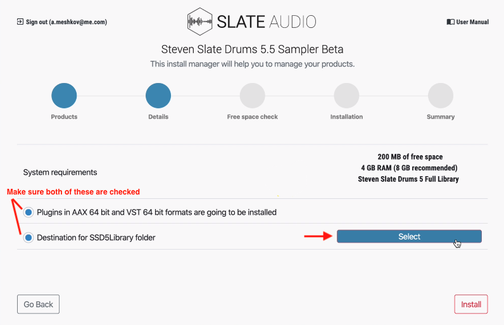This screenshot has width=504, height=325.
Task: Toggle the AAX and VST plugin formats option
Action: [x=28, y=213]
